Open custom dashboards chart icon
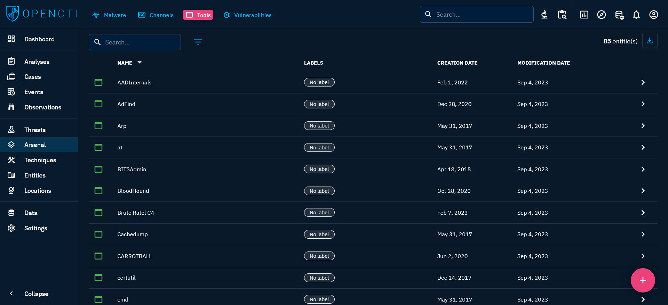Screen dimensions: 668x305 [x=584, y=15]
